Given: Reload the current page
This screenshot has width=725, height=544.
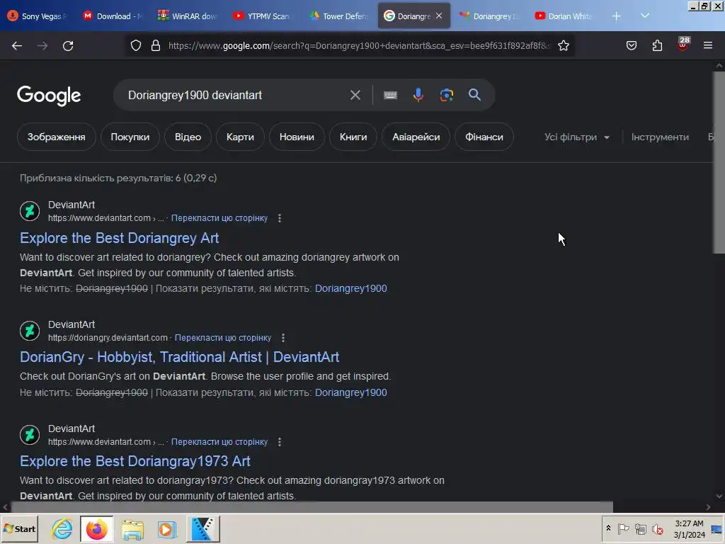Looking at the screenshot, I should (x=68, y=46).
